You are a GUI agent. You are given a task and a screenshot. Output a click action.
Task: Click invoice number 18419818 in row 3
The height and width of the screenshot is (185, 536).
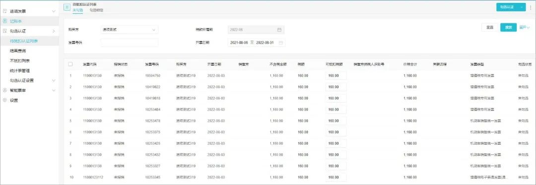pos(153,98)
